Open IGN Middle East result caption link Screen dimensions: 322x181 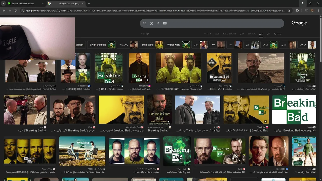pyautogui.click(x=122, y=130)
